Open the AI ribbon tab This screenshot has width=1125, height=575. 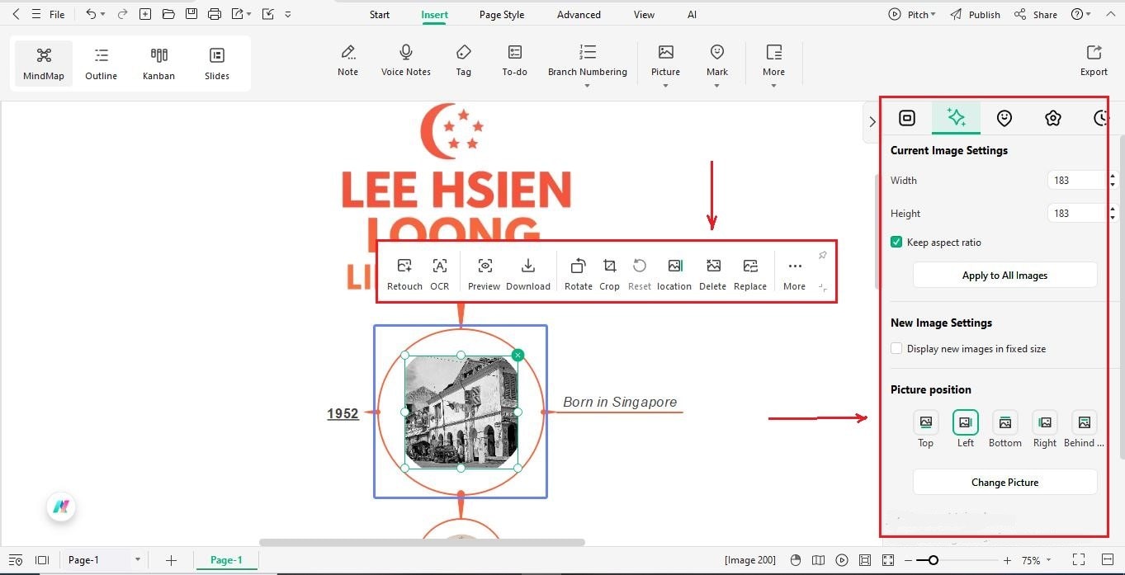click(x=692, y=15)
